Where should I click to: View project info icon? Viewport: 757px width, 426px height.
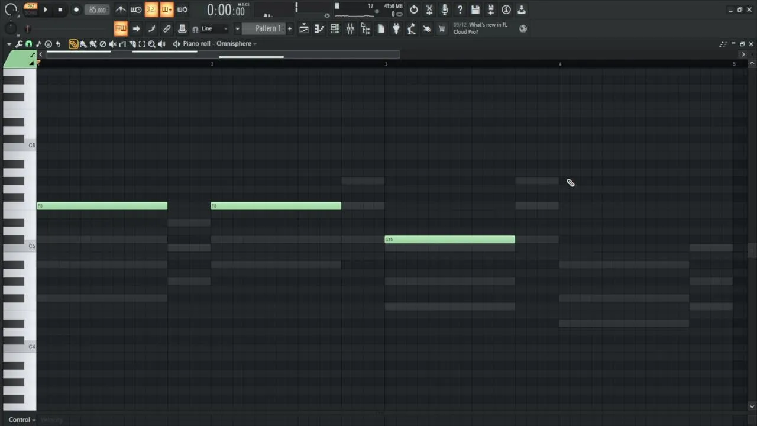pos(506,9)
